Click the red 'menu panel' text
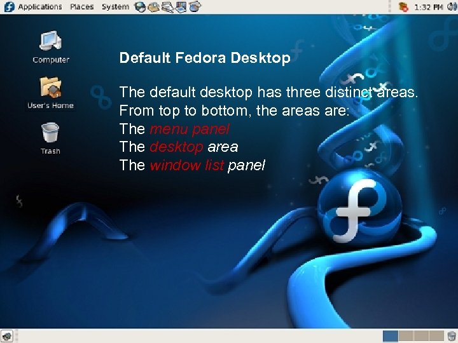 (190, 128)
